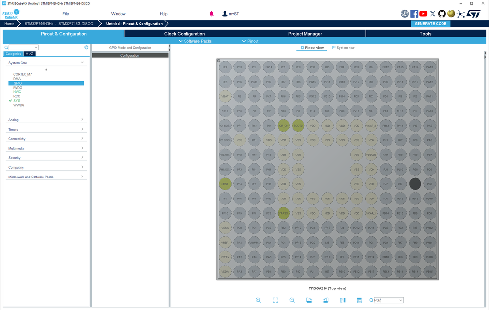Expand the Security category
Screen dimensions: 489x310
tap(82, 157)
